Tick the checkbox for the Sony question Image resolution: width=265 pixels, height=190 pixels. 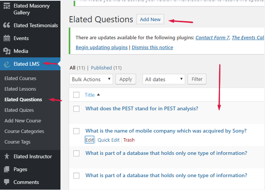pyautogui.click(x=76, y=131)
